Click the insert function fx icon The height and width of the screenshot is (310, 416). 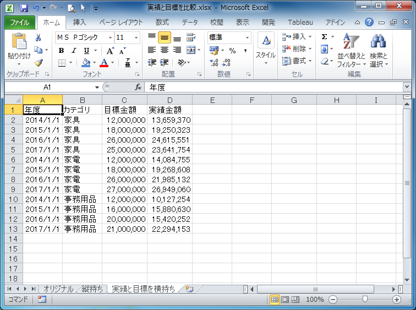[139, 87]
